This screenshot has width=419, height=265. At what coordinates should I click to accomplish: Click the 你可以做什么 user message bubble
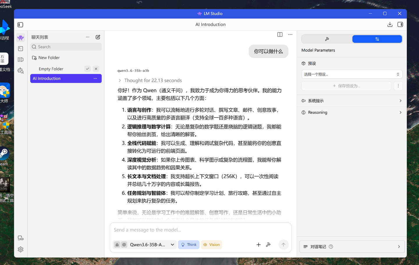tap(268, 51)
